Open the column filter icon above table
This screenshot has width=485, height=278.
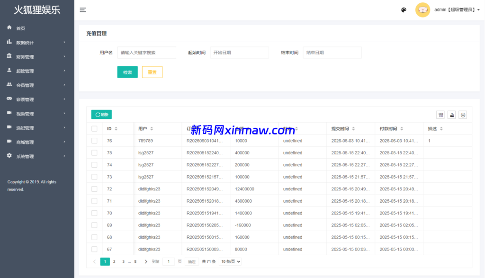pos(440,115)
